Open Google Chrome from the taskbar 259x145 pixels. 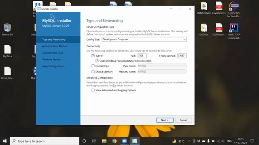114,141
